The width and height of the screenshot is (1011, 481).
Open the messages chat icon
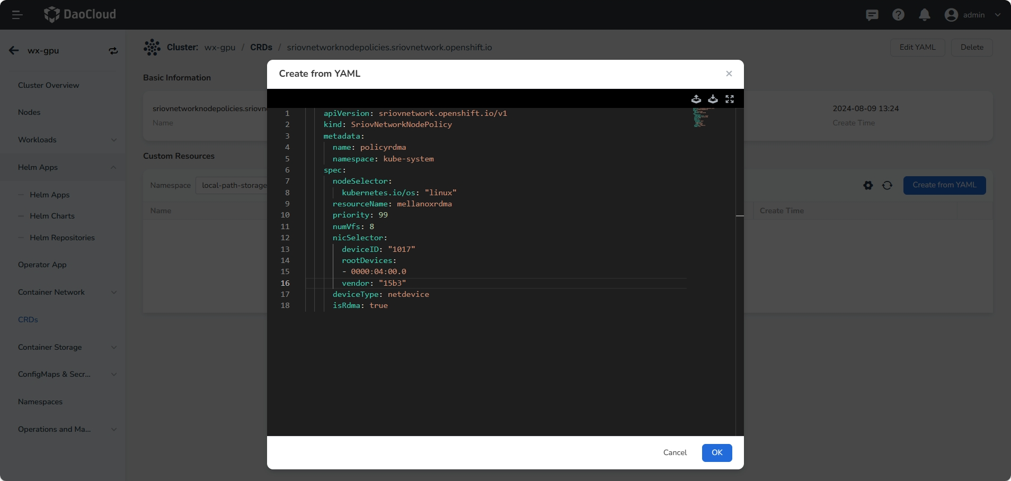[872, 15]
